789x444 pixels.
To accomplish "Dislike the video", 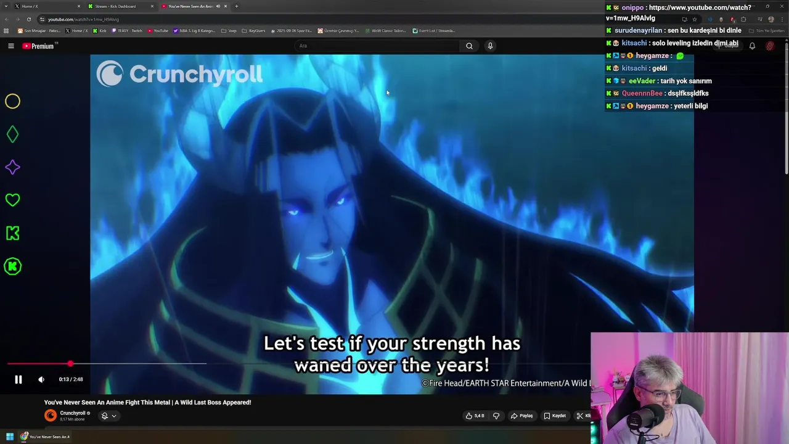I will [496, 416].
